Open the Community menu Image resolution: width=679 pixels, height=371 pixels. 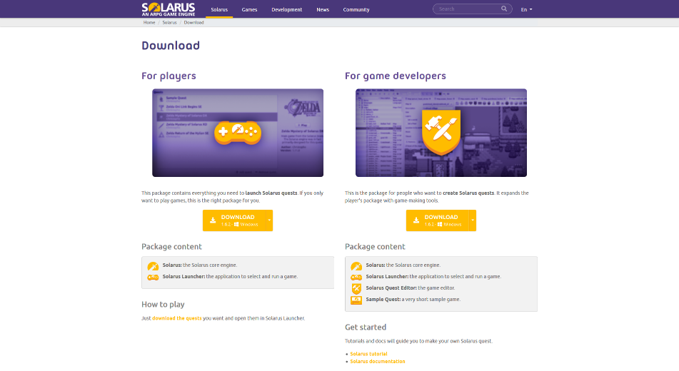[356, 9]
